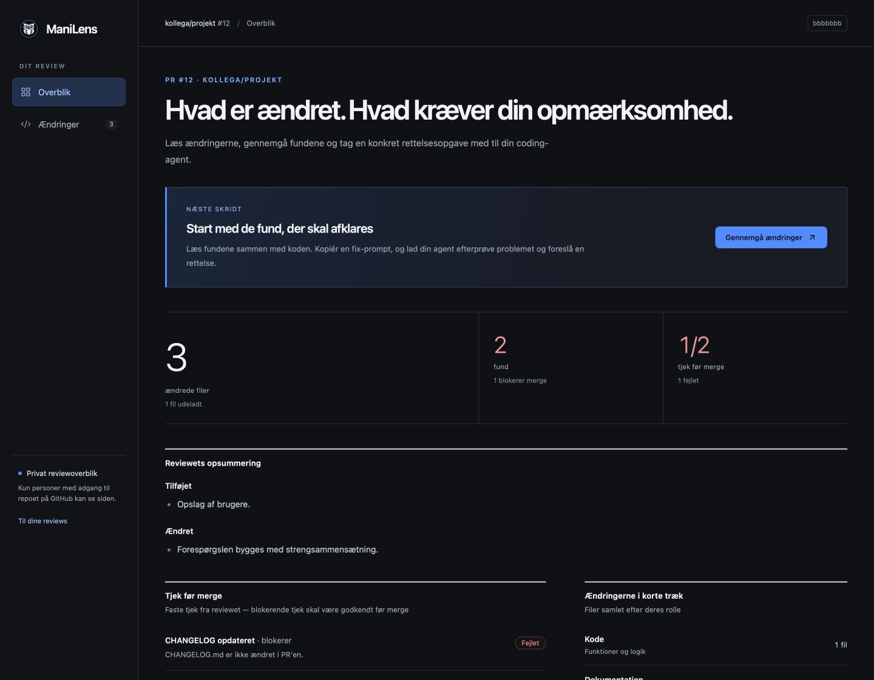Click the bullet 'Opslag af brugere.'
The height and width of the screenshot is (680, 874).
coord(214,505)
